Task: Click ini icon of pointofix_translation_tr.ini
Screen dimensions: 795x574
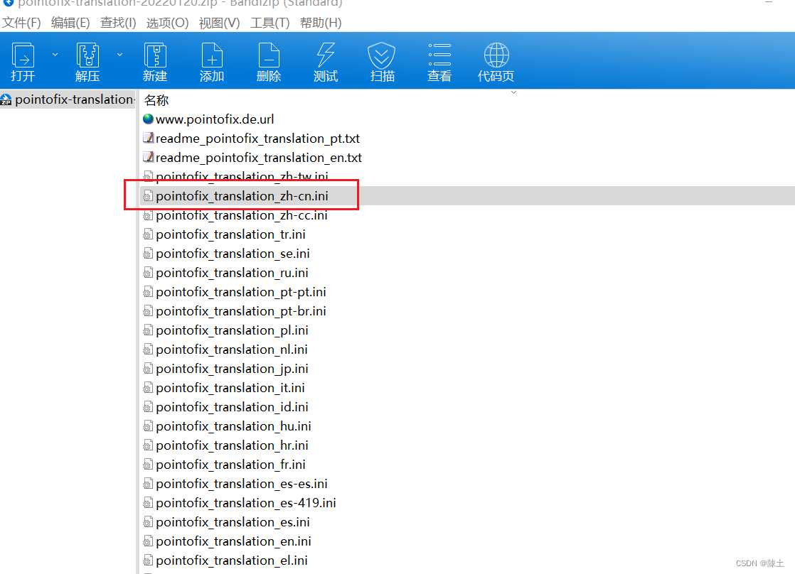Action: pyautogui.click(x=148, y=234)
